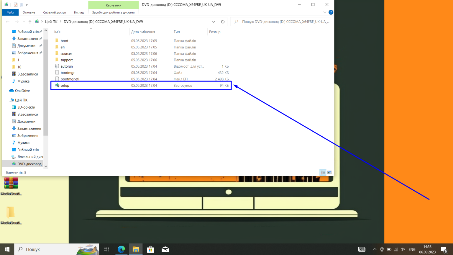Open the sources folder
This screenshot has height=255, width=453.
(66, 53)
